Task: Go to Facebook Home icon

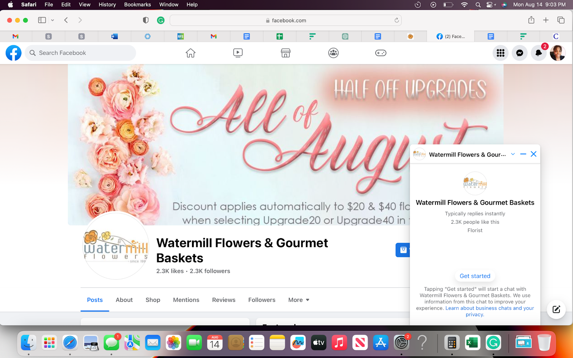Action: click(191, 53)
